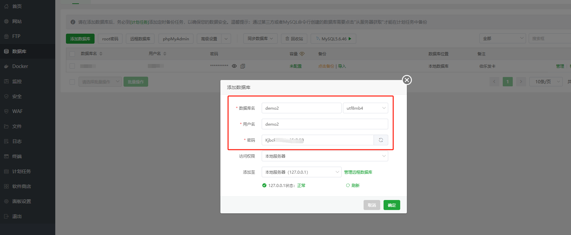571x235 pixels.
Task: Select the header select-all checkbox
Action: (x=72, y=54)
